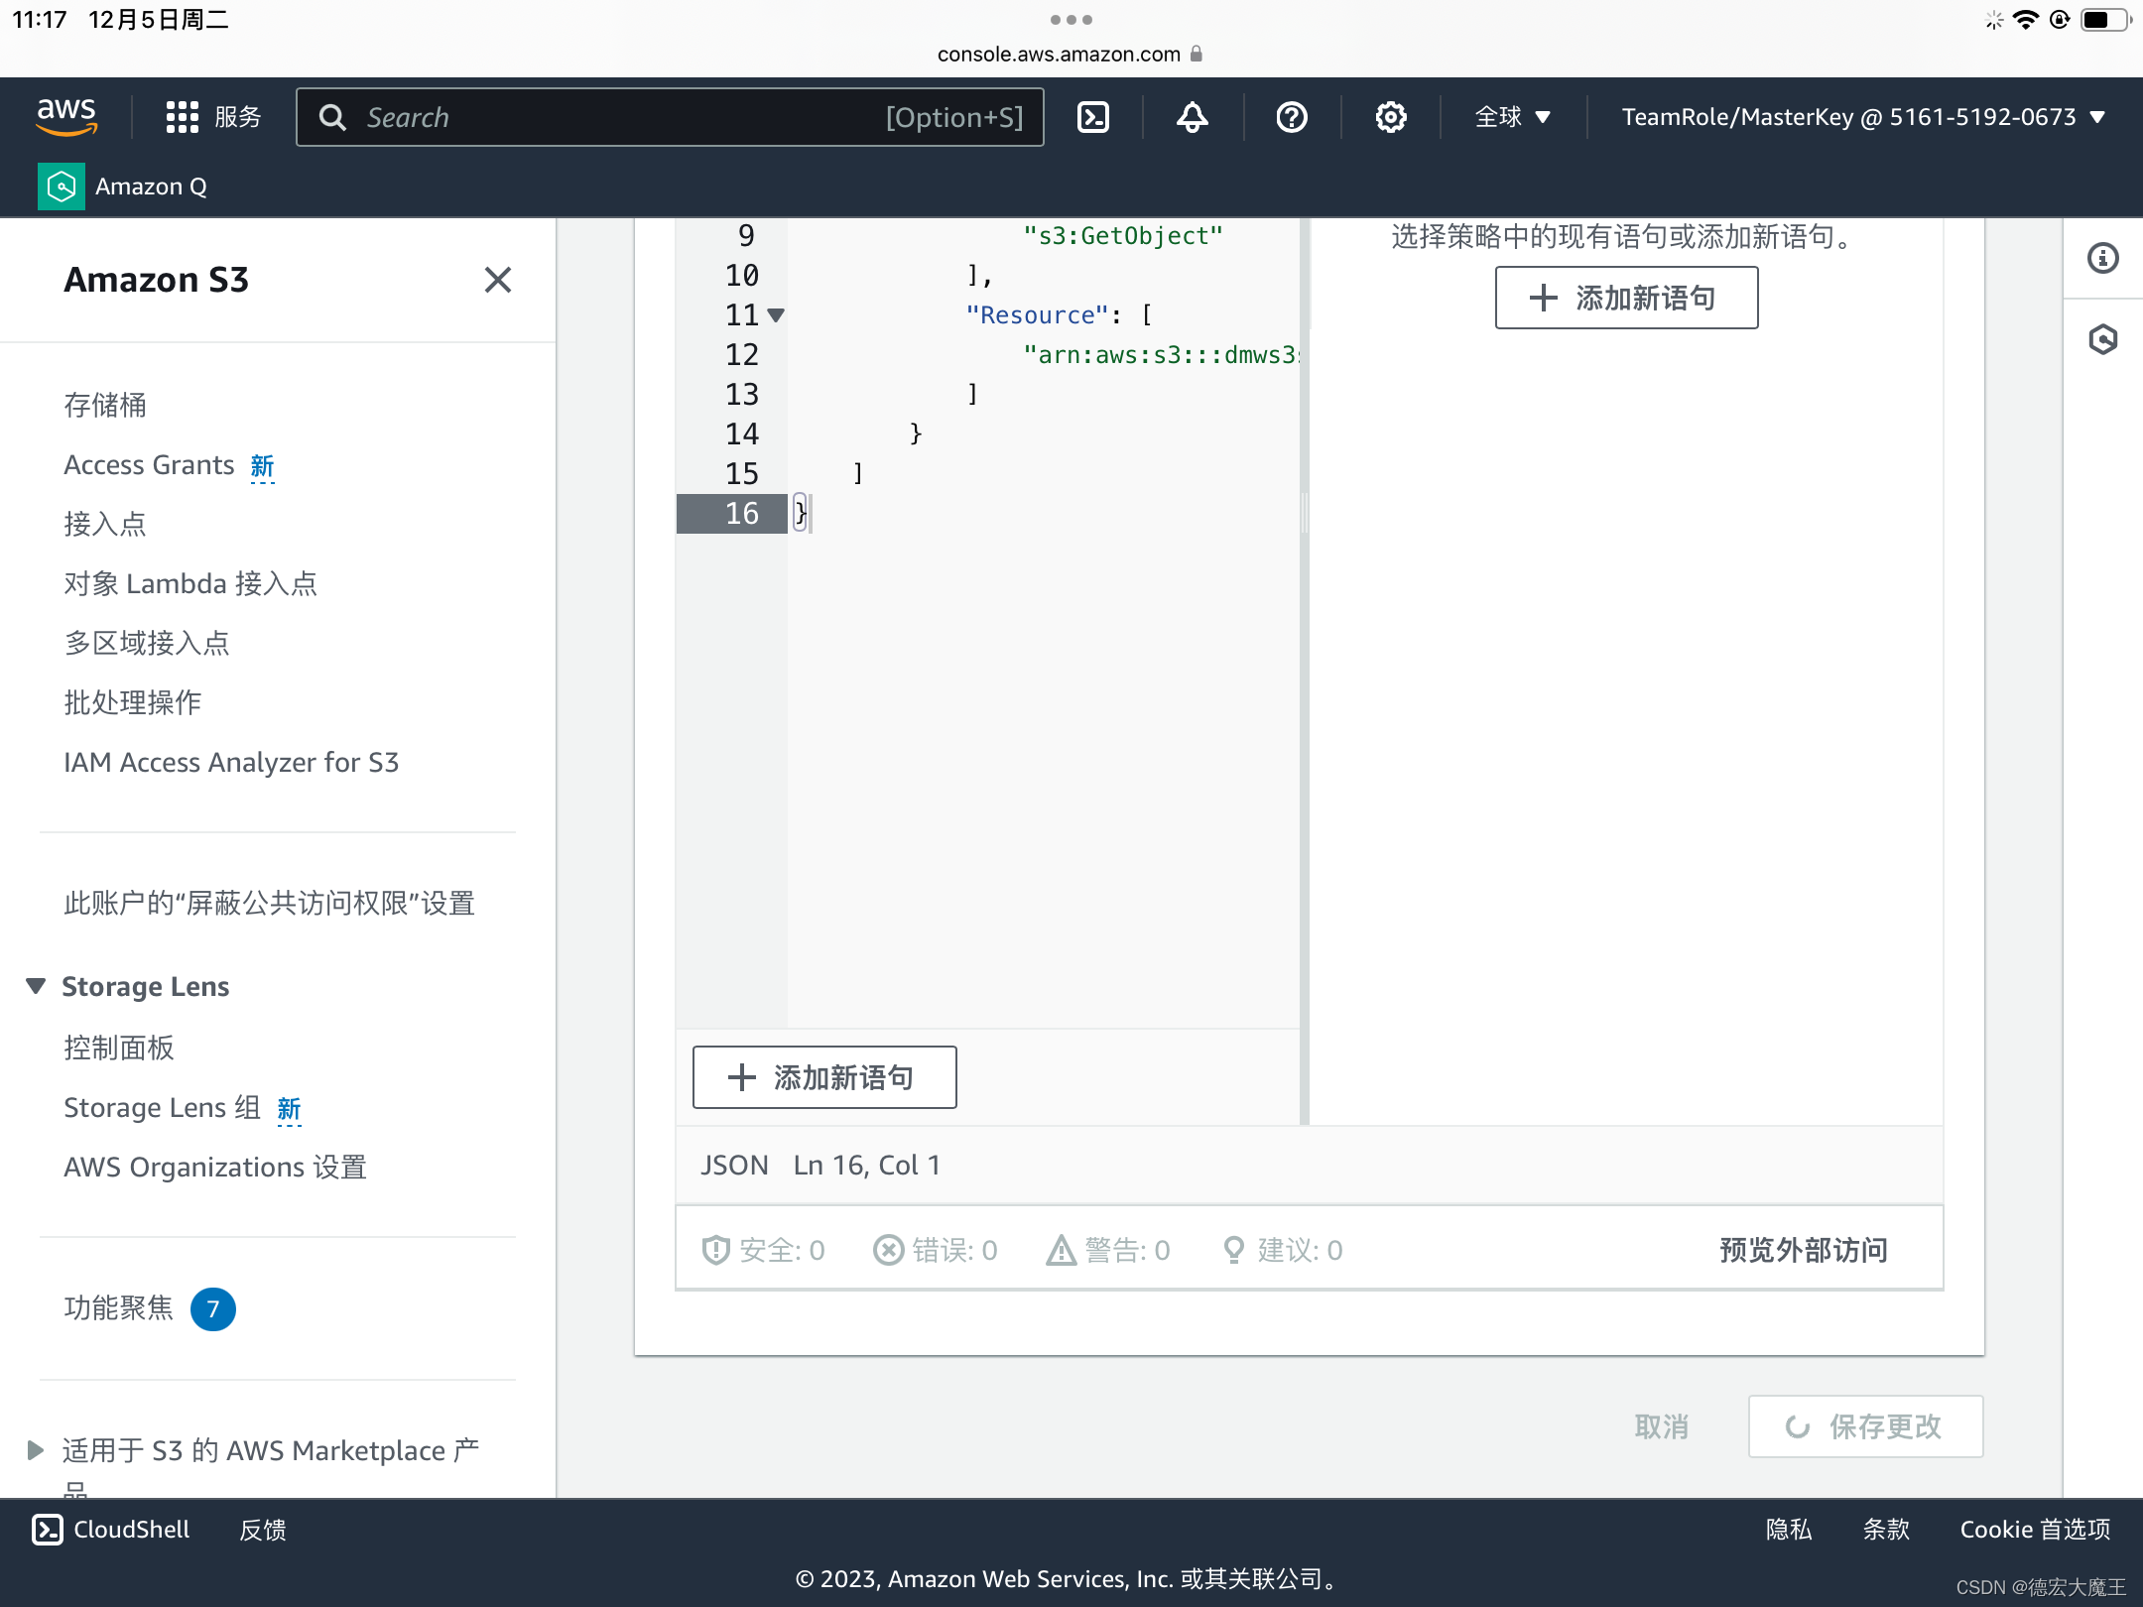
Task: Click the 错误: 0 error indicator
Action: (936, 1250)
